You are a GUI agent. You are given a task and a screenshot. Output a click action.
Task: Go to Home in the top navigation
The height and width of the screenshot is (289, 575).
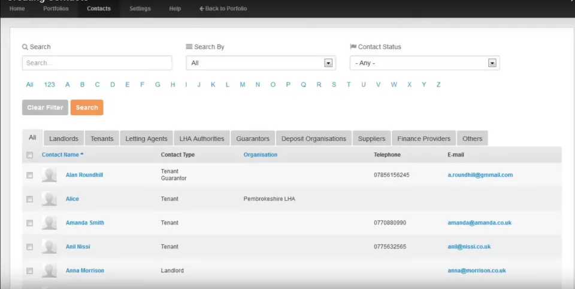point(17,8)
